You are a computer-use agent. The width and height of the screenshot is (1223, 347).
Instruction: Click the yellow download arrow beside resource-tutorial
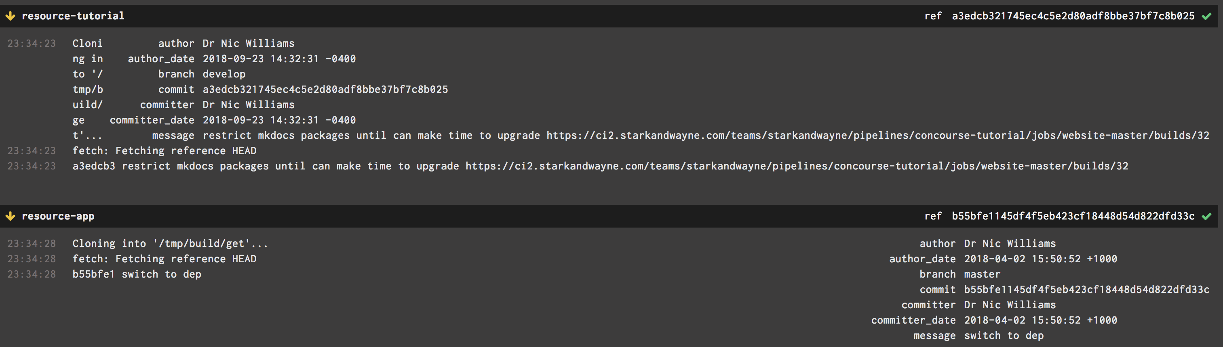pyautogui.click(x=11, y=15)
